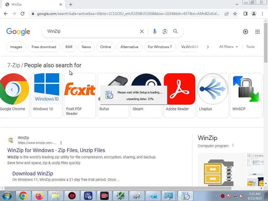Click the blue magnifier search button
268x201 pixels.
[x=175, y=31]
